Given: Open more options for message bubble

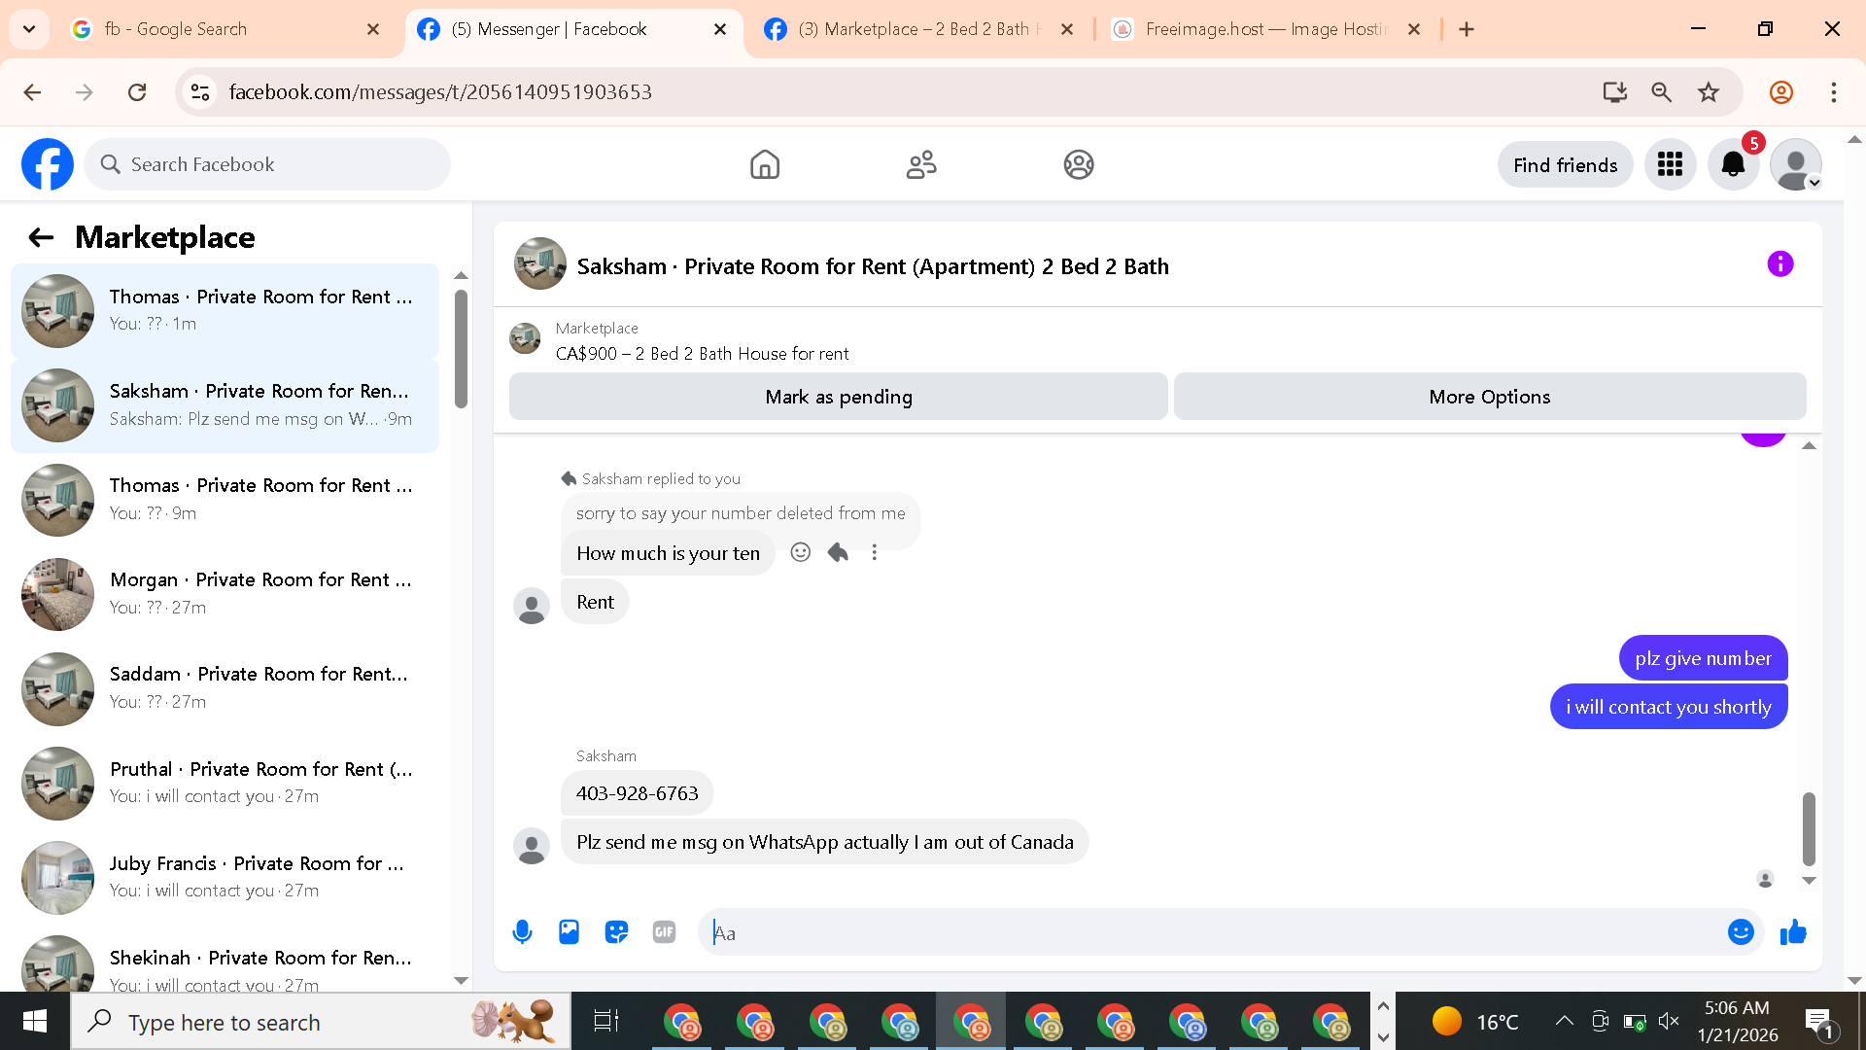Looking at the screenshot, I should tap(875, 552).
